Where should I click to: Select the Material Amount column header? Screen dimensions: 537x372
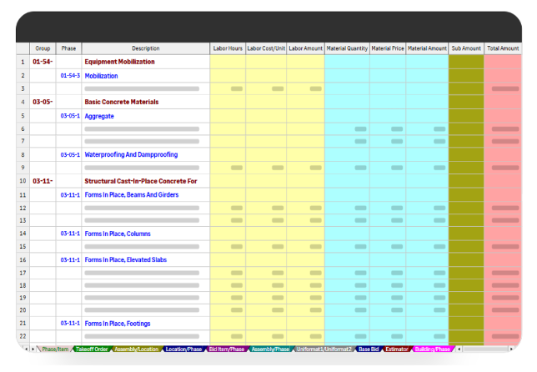(427, 48)
